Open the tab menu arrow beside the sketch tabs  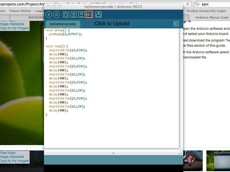[176, 24]
